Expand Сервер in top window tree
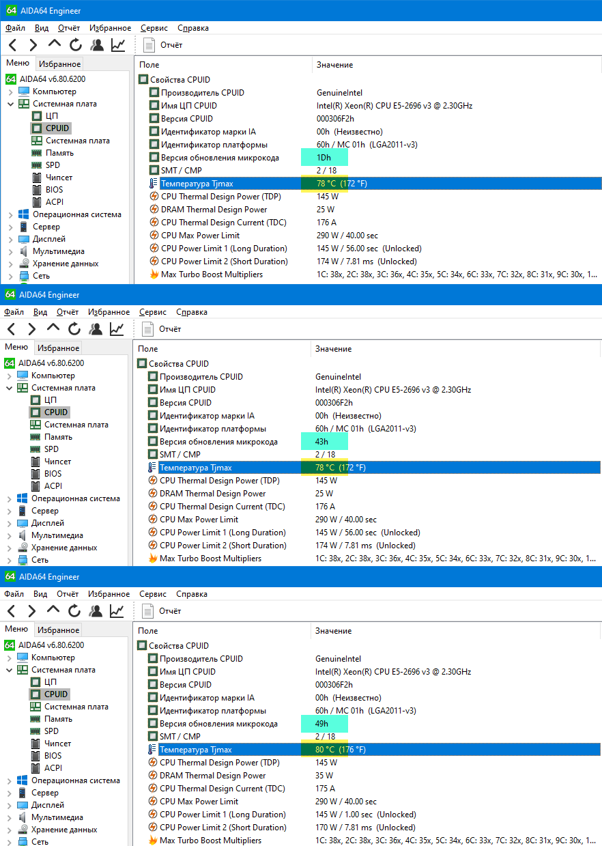 tap(11, 227)
